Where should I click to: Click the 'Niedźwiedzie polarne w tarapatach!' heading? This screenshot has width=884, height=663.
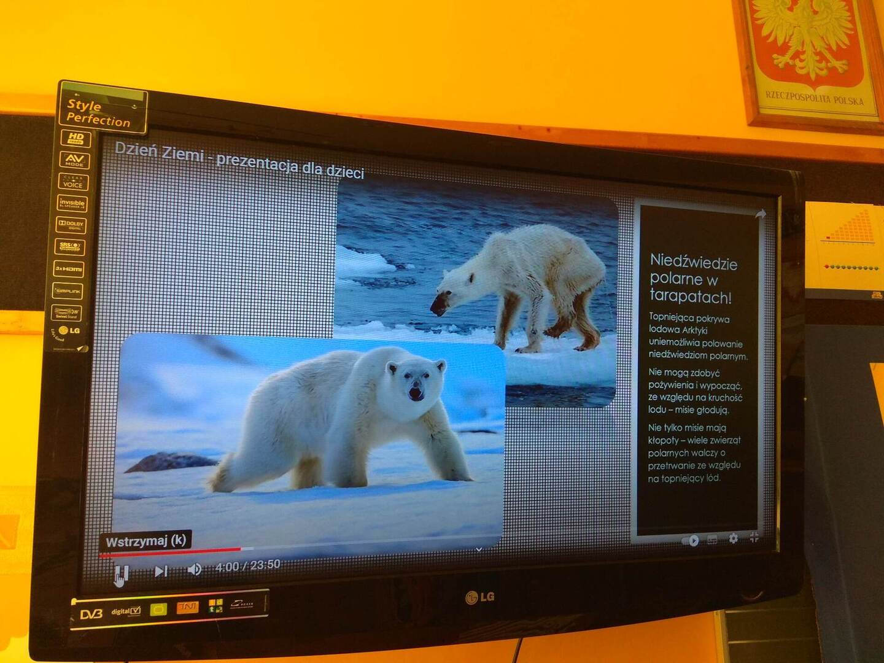point(692,280)
